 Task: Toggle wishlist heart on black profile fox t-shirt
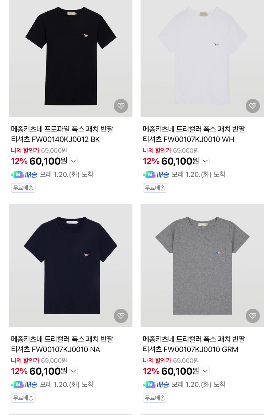pos(121,106)
